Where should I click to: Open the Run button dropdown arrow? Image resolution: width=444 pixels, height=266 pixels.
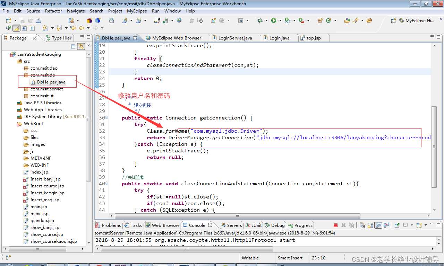[280, 20]
